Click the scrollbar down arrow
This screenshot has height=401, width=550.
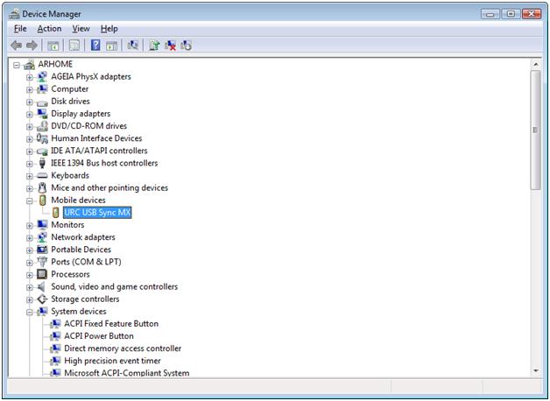tap(536, 371)
